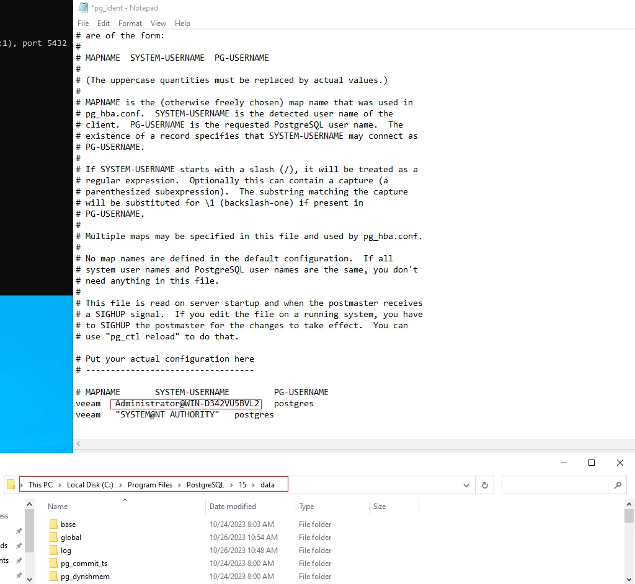Open the address bar history dropdown
The width and height of the screenshot is (635, 584).
[x=466, y=485]
